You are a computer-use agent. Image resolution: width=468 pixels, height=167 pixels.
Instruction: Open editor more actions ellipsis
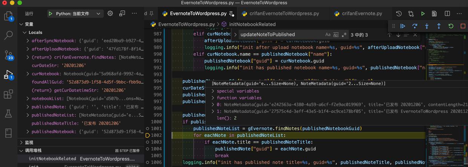coord(459,14)
